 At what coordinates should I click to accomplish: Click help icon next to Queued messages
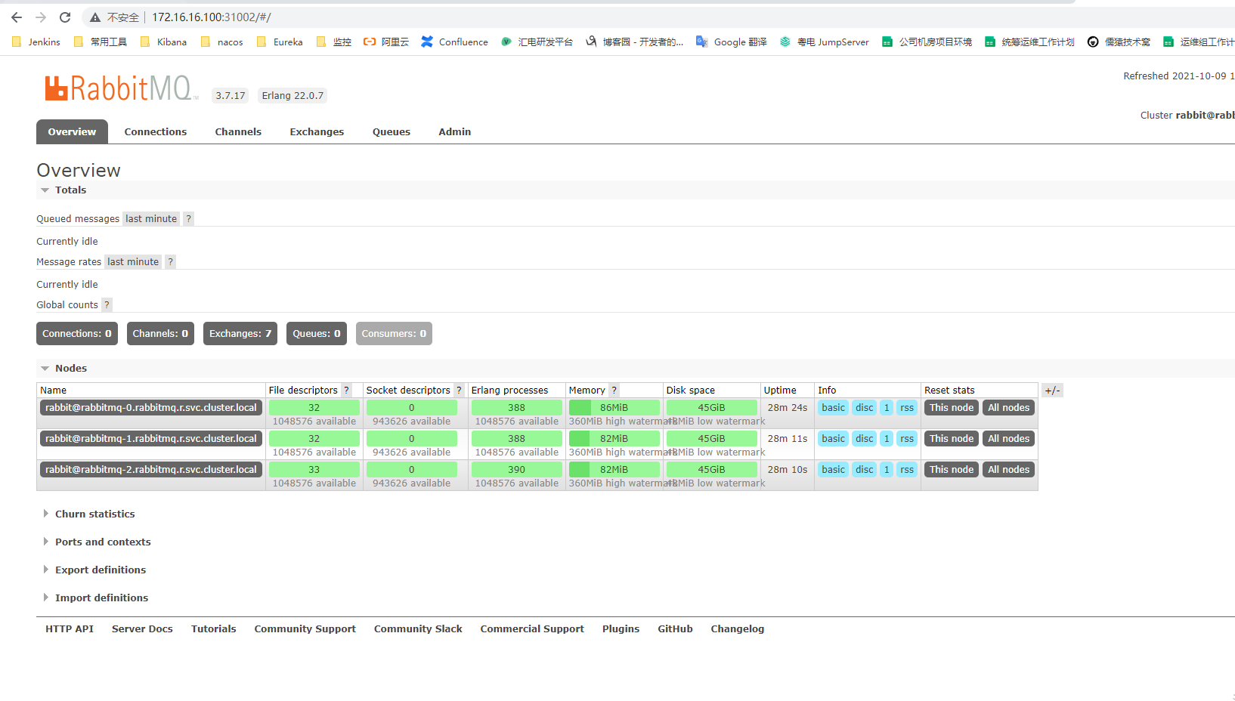(x=189, y=219)
